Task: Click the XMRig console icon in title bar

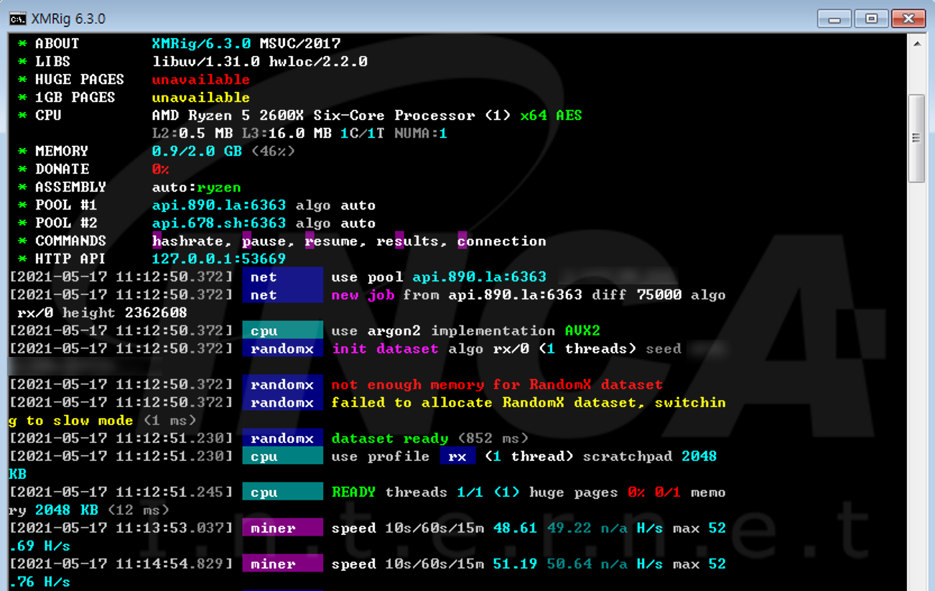Action: pos(17,19)
